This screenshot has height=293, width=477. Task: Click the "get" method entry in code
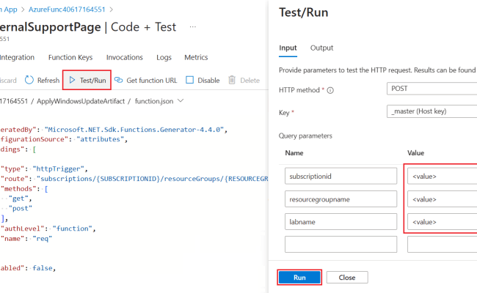point(18,199)
